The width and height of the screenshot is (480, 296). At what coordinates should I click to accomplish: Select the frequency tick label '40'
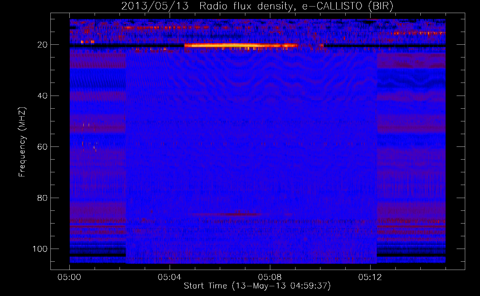click(x=42, y=96)
